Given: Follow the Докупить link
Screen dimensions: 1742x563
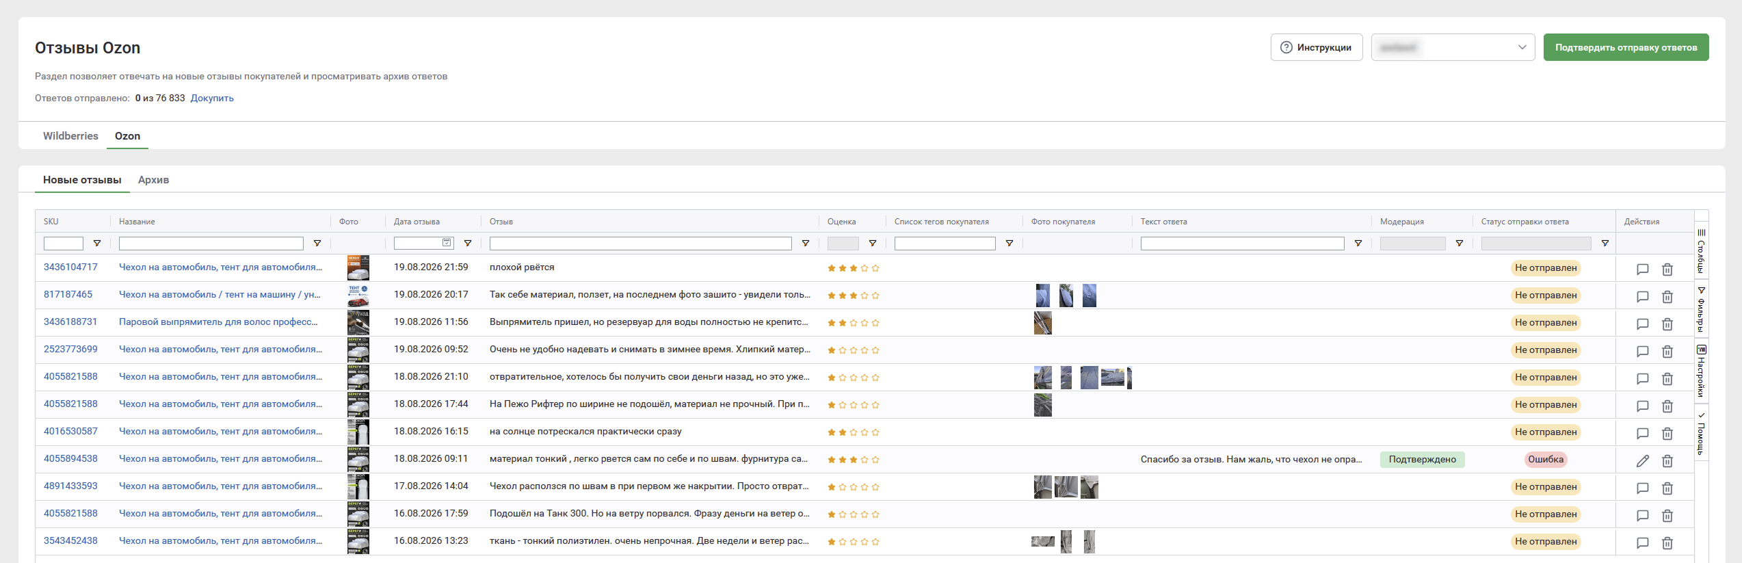Looking at the screenshot, I should point(212,98).
